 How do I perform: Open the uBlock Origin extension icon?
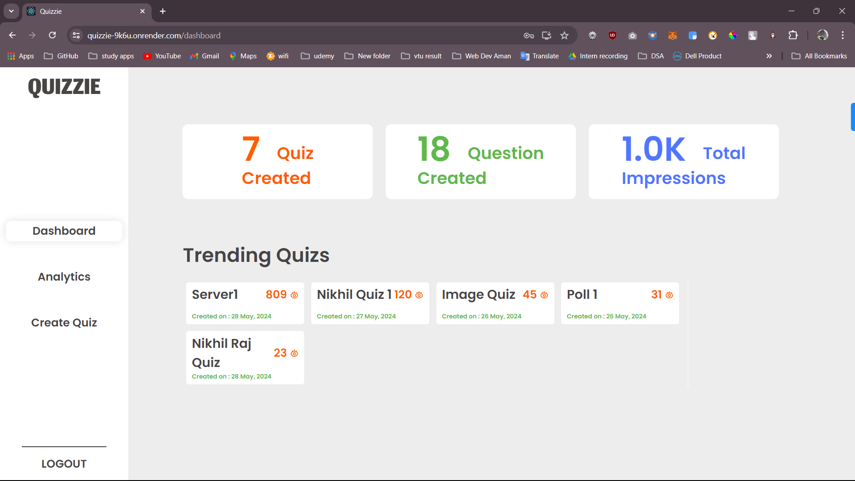coord(612,36)
